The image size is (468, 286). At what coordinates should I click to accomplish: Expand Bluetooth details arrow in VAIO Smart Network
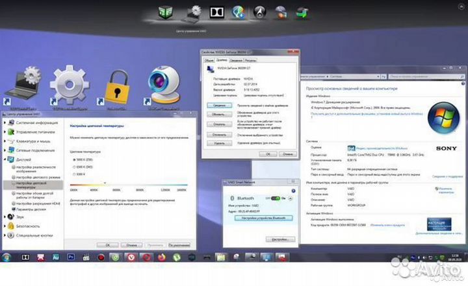click(x=290, y=198)
